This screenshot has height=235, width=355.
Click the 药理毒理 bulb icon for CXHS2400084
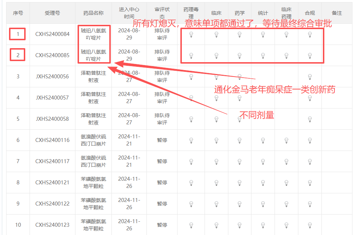pos(191,34)
